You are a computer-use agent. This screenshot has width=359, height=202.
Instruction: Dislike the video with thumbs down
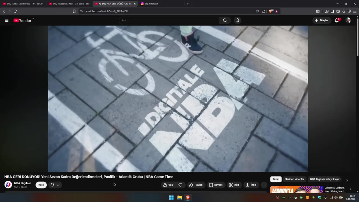click(x=180, y=185)
